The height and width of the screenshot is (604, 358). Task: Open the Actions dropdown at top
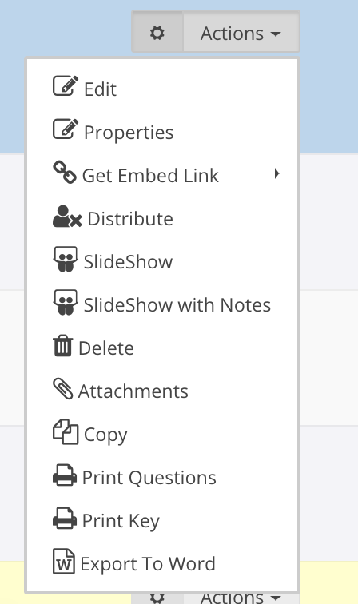[241, 32]
